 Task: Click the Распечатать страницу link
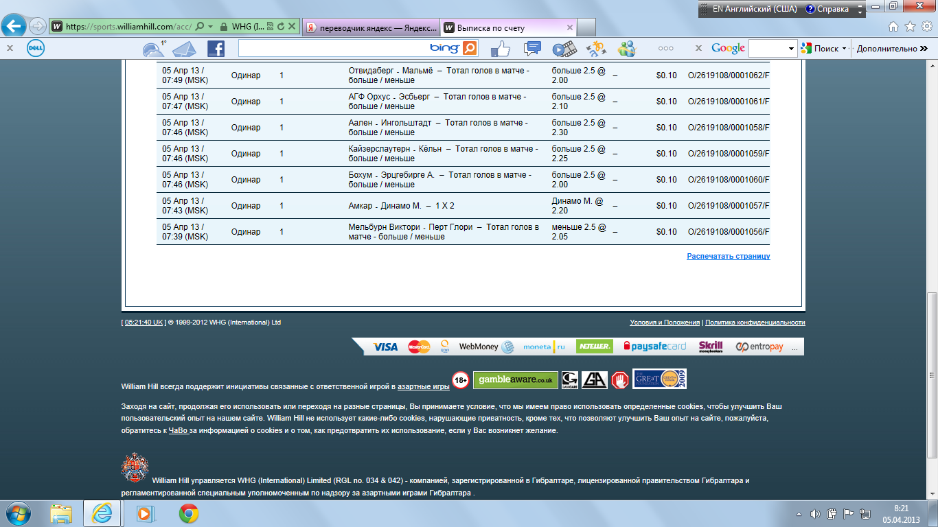point(728,256)
